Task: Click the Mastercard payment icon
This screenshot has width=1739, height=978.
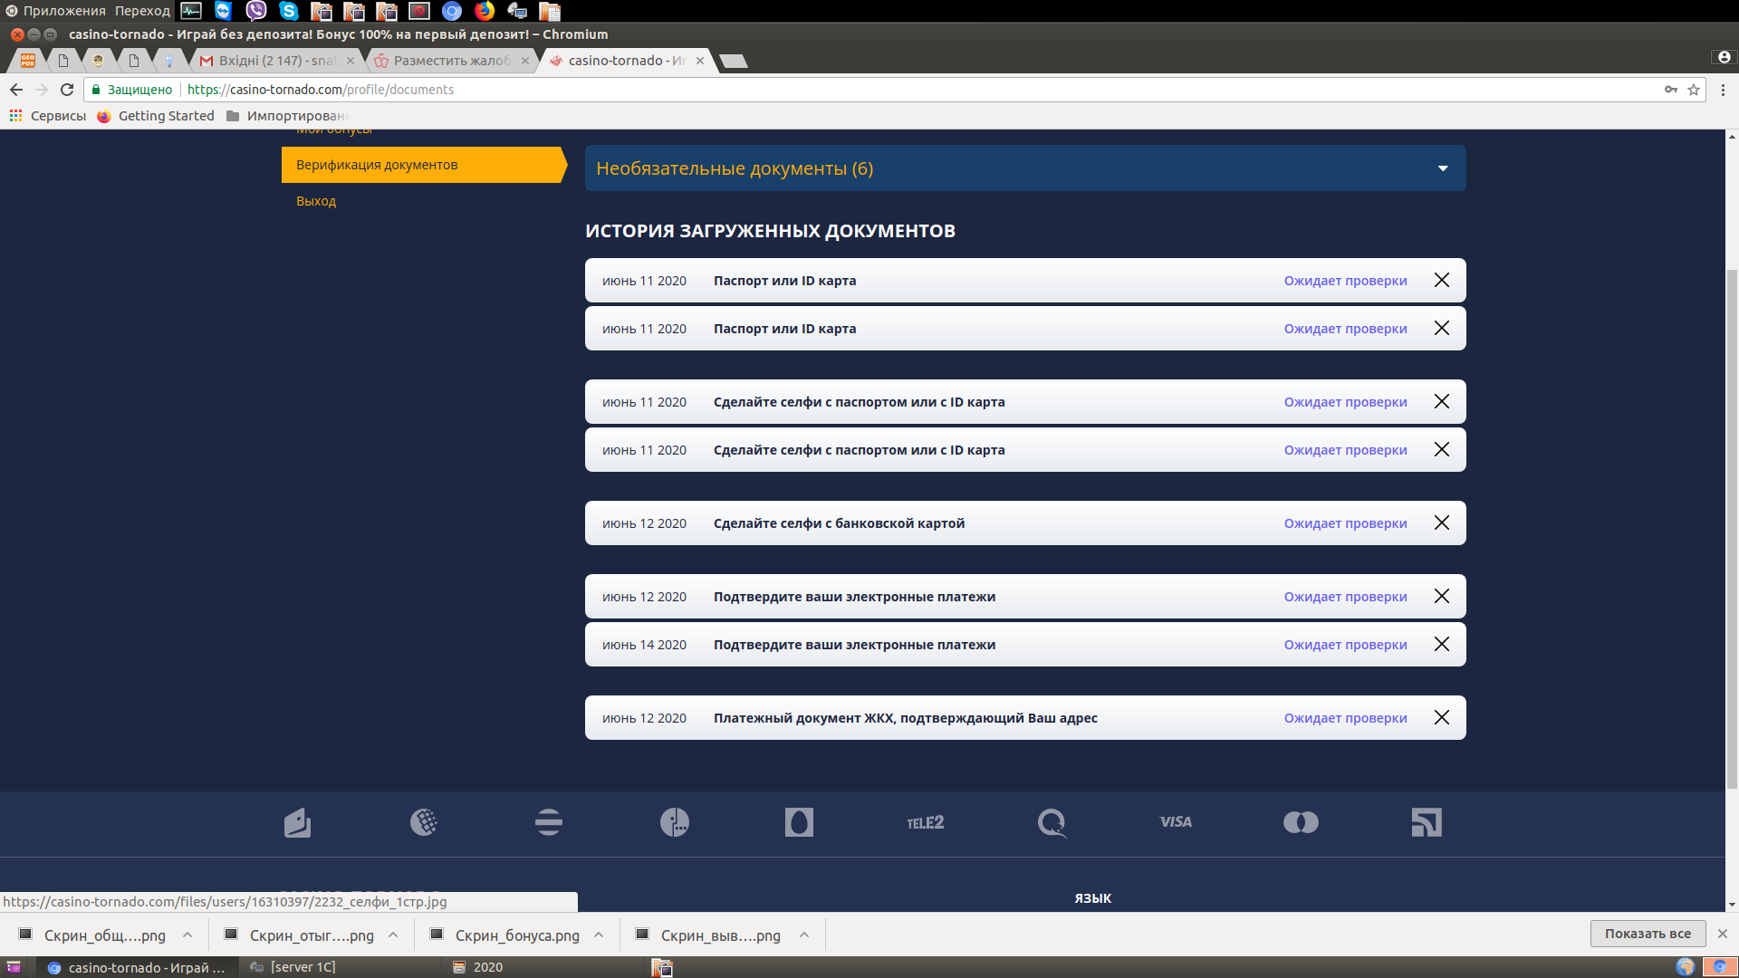Action: coord(1301,822)
